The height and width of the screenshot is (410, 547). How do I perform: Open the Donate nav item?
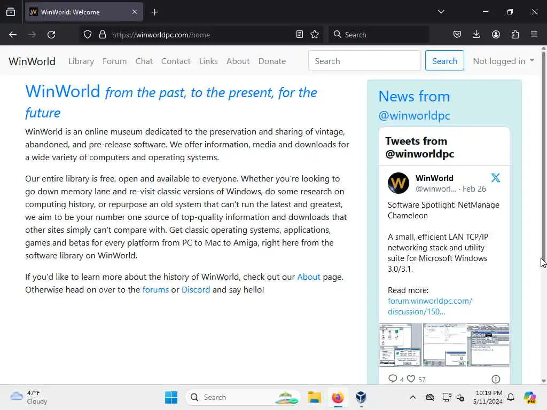coord(272,61)
